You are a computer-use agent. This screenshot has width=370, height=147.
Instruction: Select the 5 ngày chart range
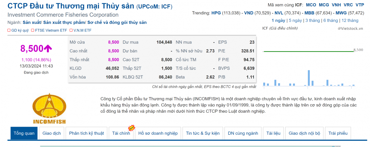295,20
